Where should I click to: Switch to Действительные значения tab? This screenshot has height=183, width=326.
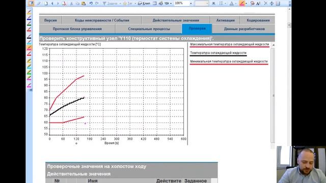pos(176,20)
